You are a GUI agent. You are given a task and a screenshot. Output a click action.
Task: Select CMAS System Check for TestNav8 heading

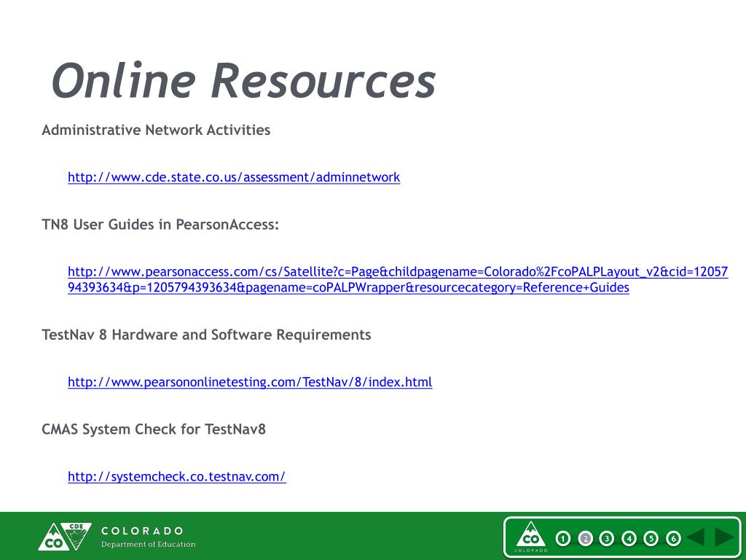(x=154, y=429)
